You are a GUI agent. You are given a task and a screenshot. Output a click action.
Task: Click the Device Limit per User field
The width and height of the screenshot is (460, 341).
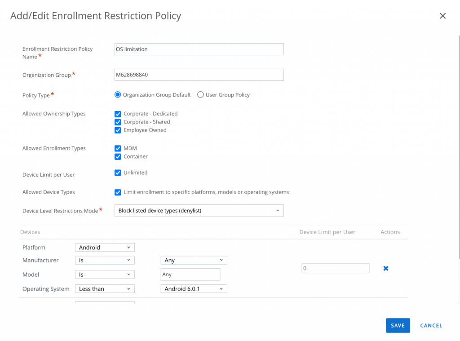pyautogui.click(x=335, y=268)
